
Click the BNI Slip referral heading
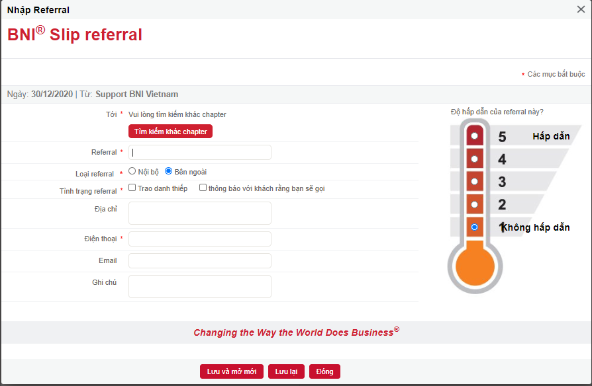click(75, 34)
